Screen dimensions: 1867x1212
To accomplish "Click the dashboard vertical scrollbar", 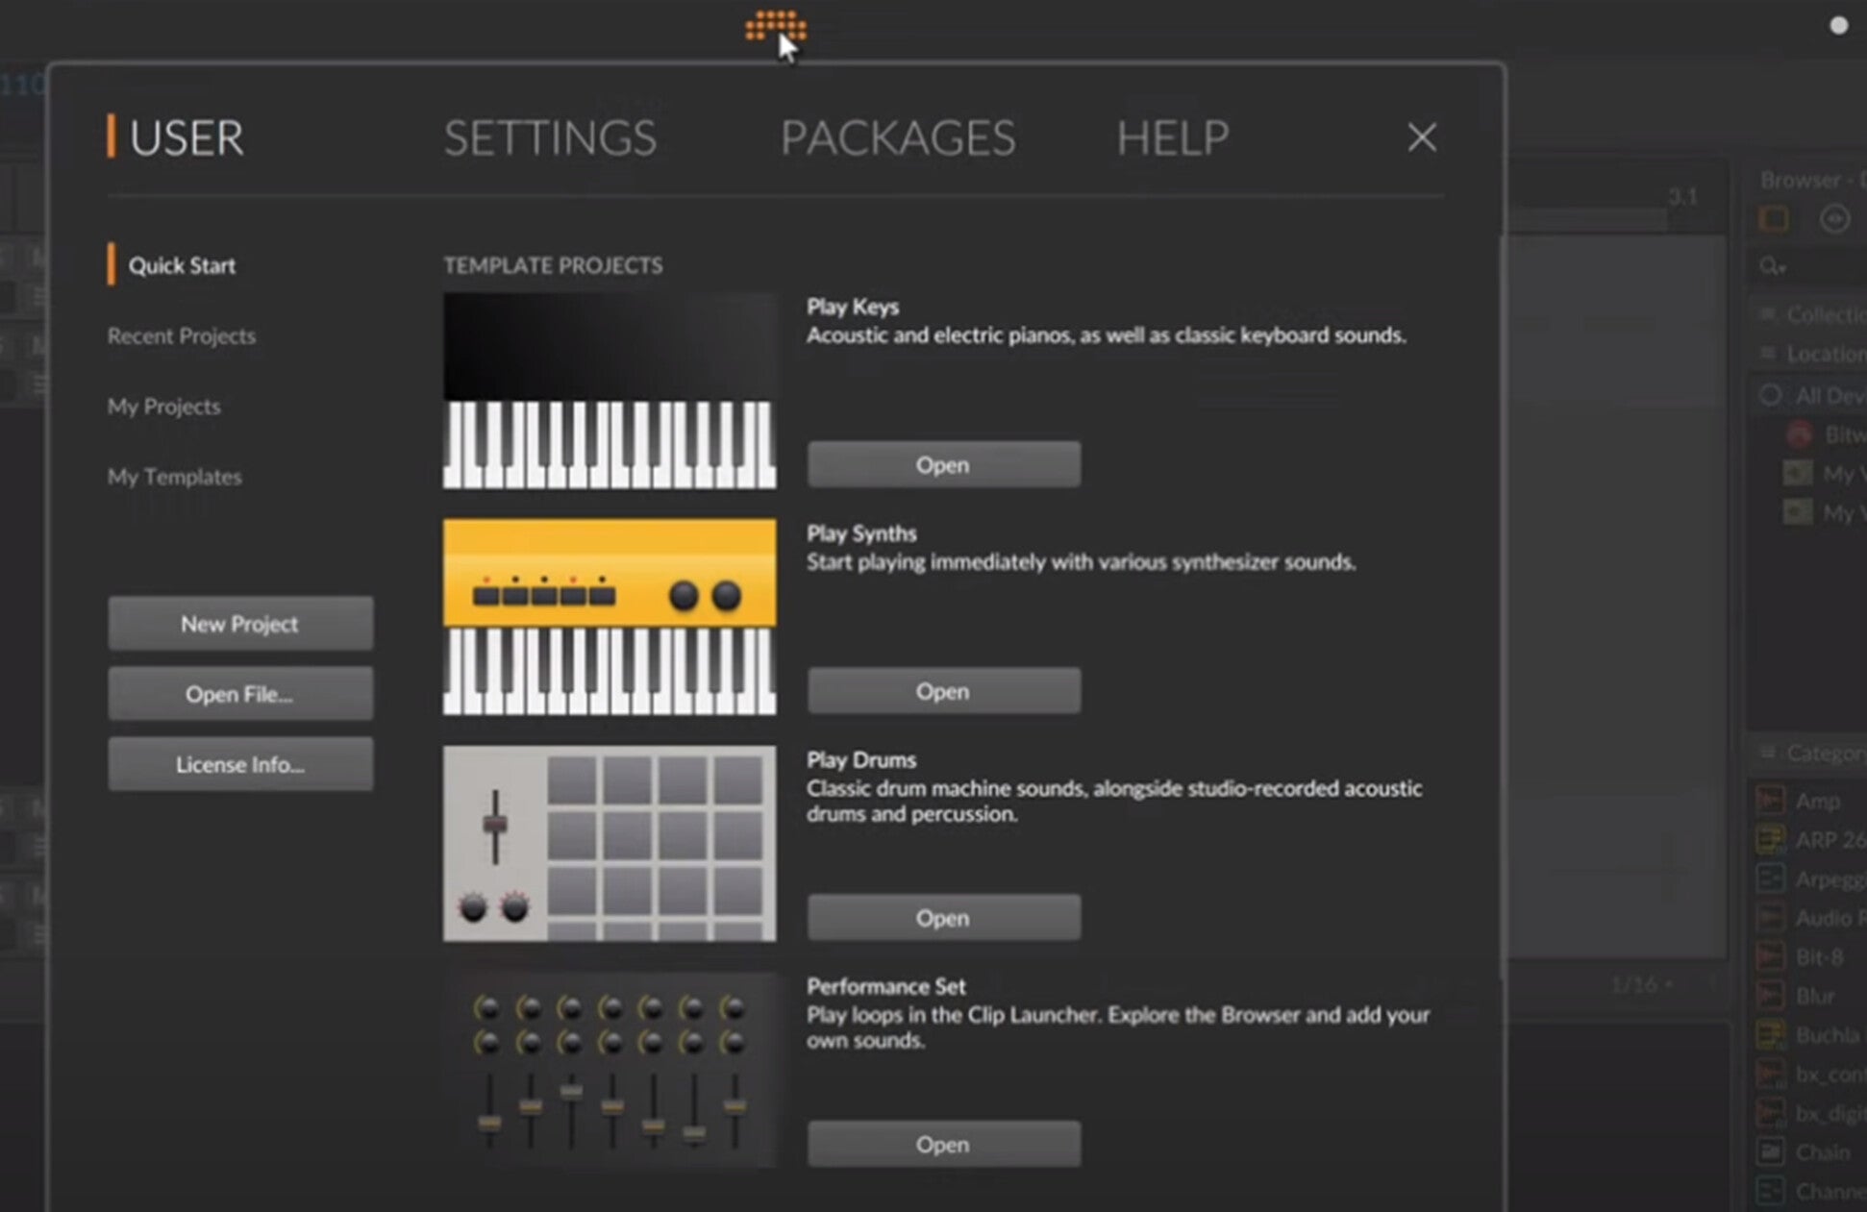I will (x=1503, y=606).
